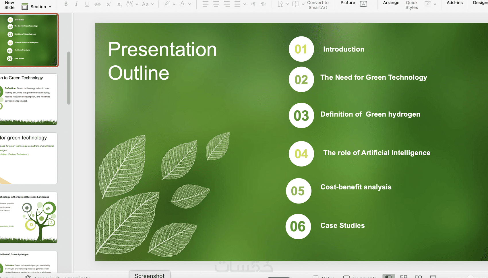Set left-to-right paragraph direction
This screenshot has height=278, width=488.
pyautogui.click(x=253, y=4)
